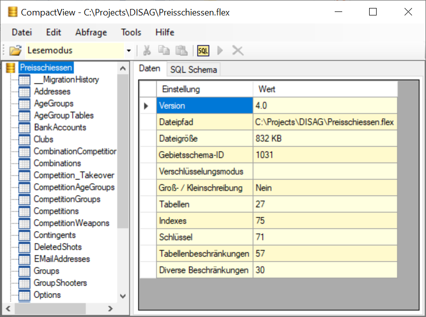
Task: Open the Abfrage menu
Action: pos(91,32)
